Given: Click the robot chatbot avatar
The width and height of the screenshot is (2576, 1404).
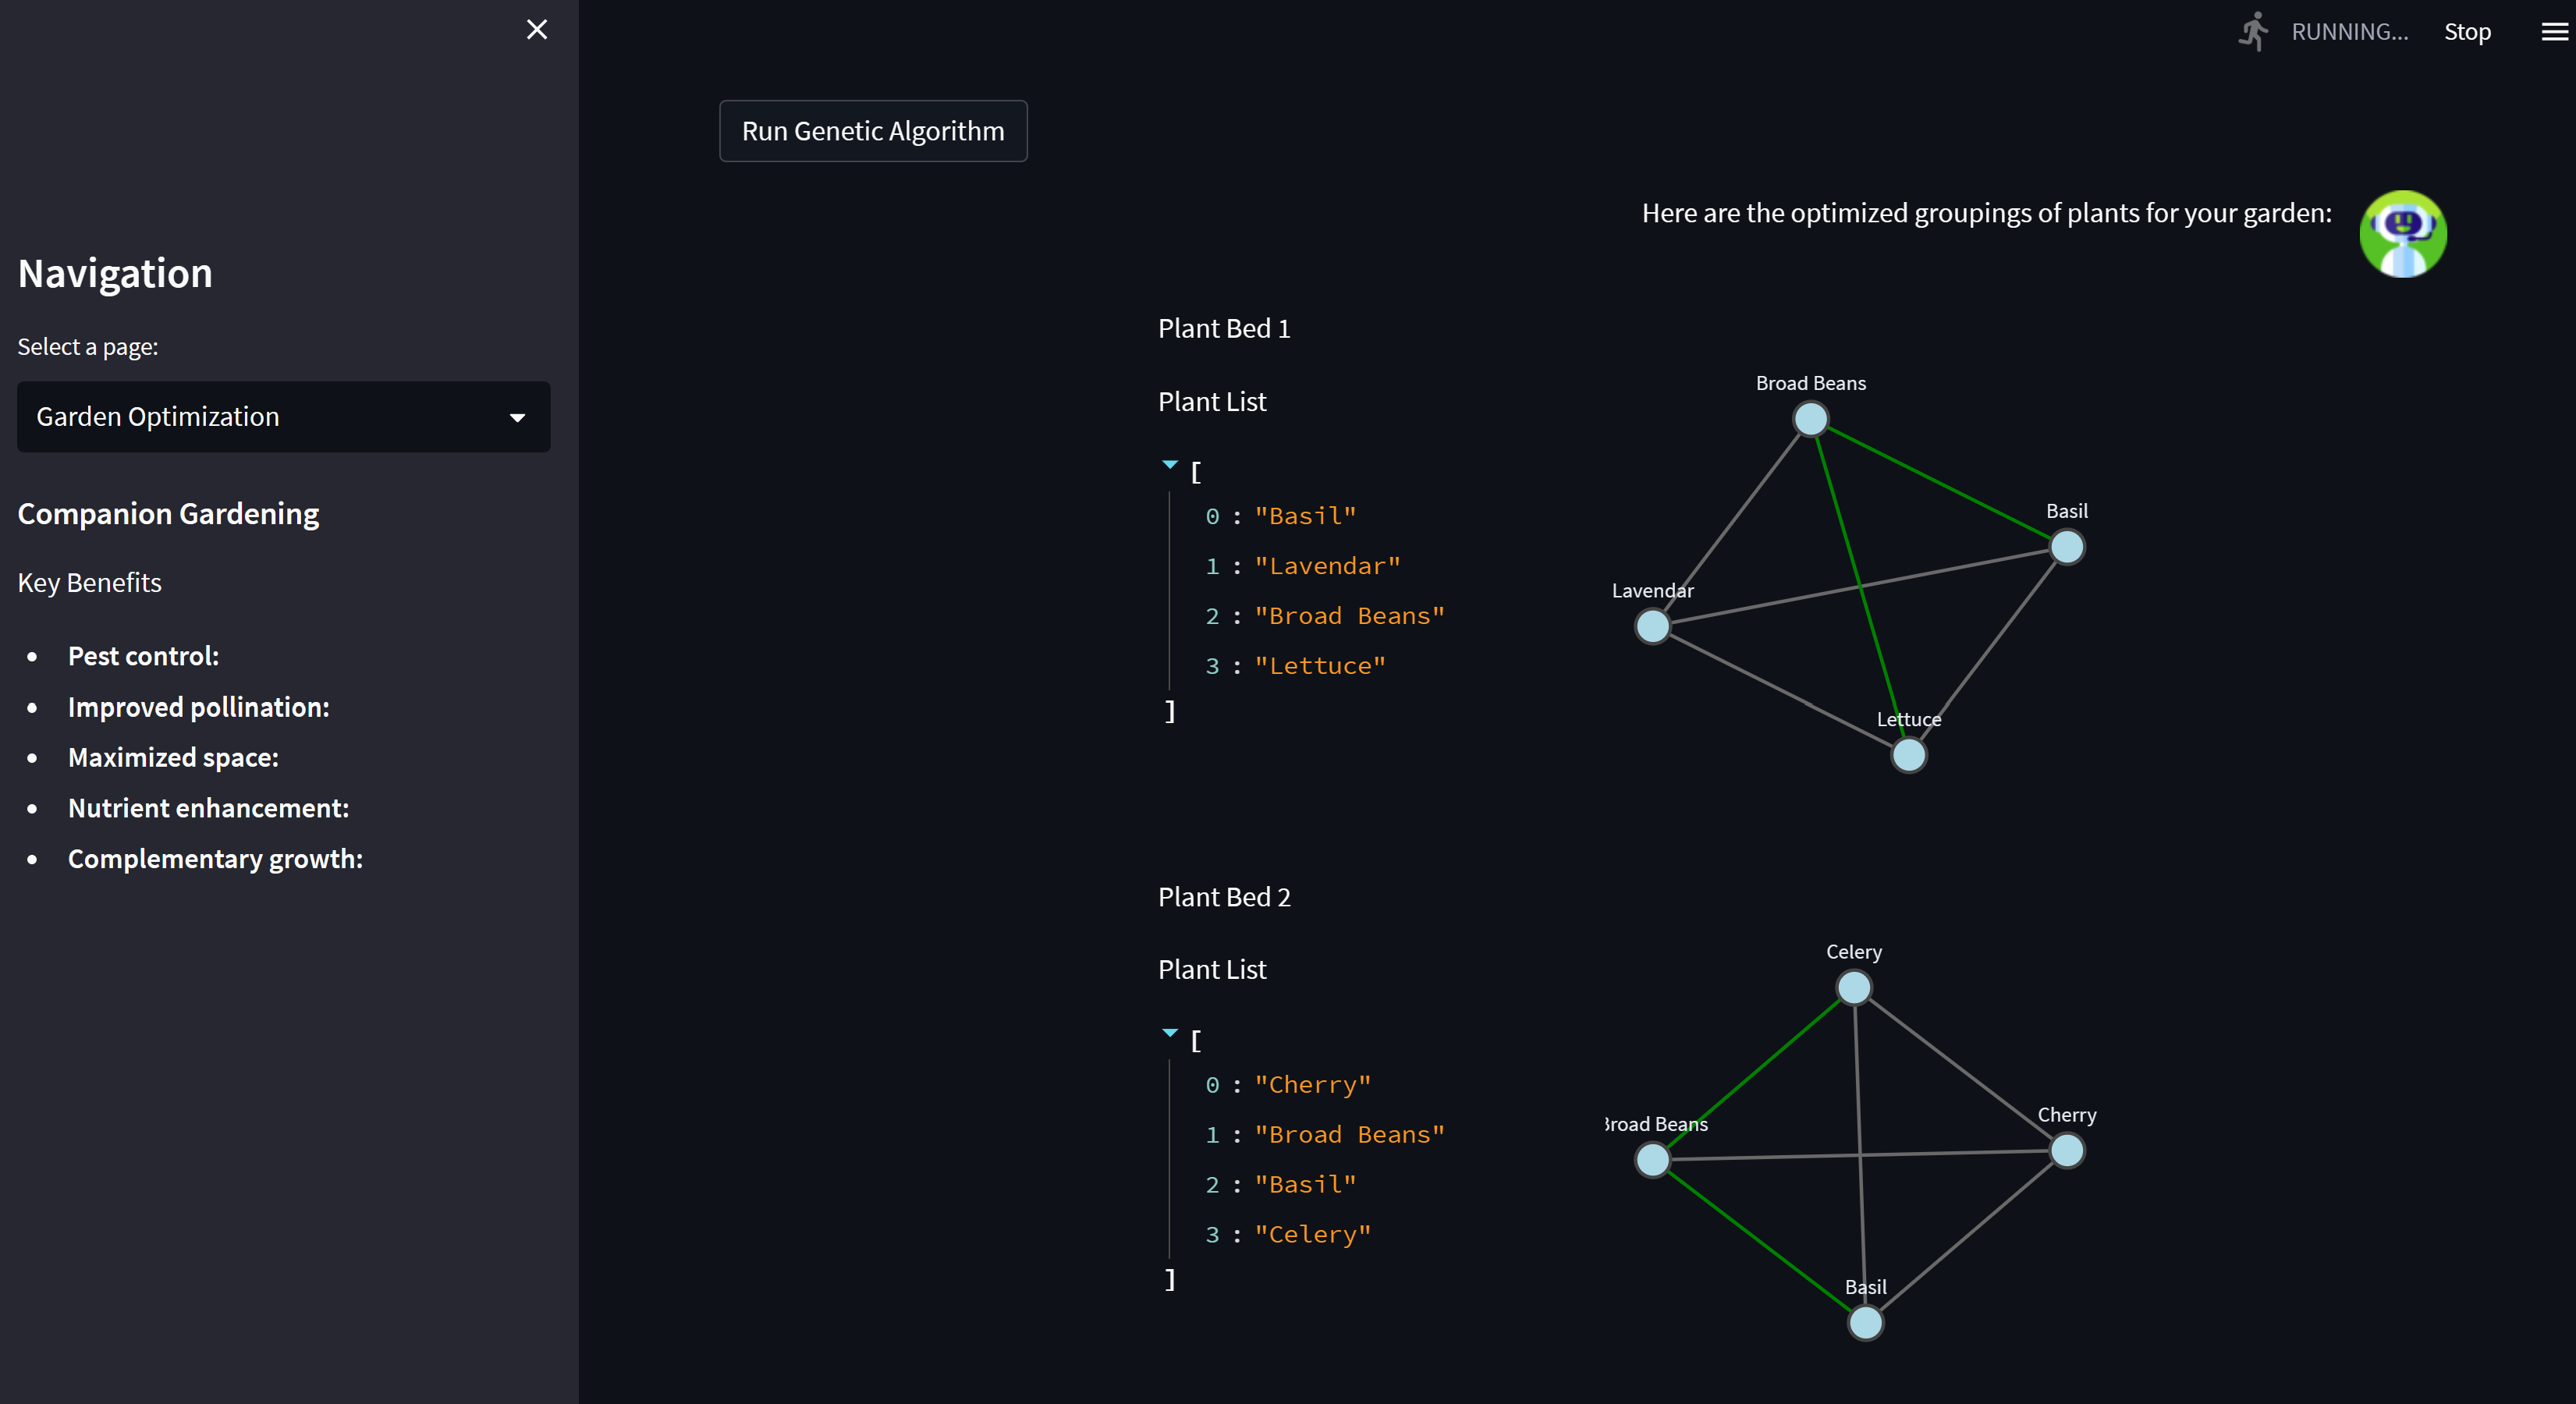Looking at the screenshot, I should 2402,234.
